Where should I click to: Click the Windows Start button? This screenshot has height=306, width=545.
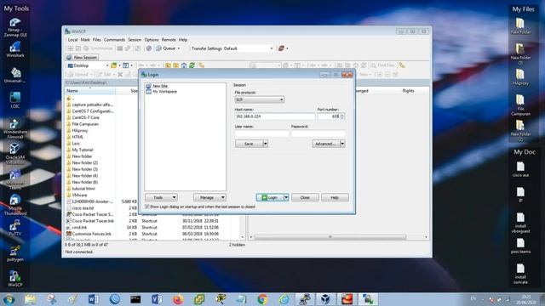pos(9,299)
